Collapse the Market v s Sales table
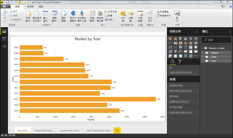This screenshot has width=233, height=138. click(202, 48)
